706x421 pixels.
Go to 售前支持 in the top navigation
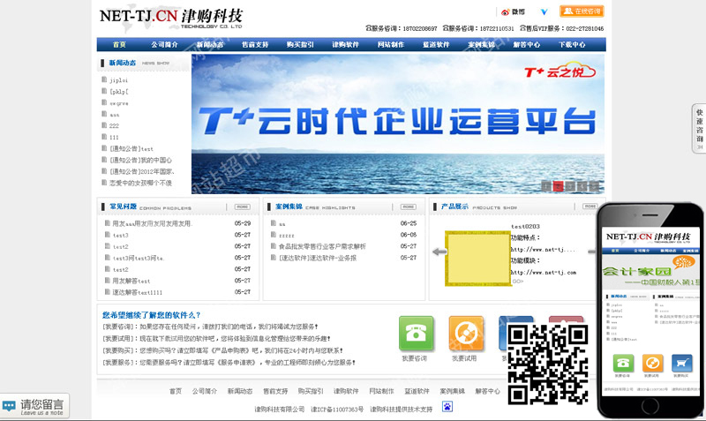(255, 45)
